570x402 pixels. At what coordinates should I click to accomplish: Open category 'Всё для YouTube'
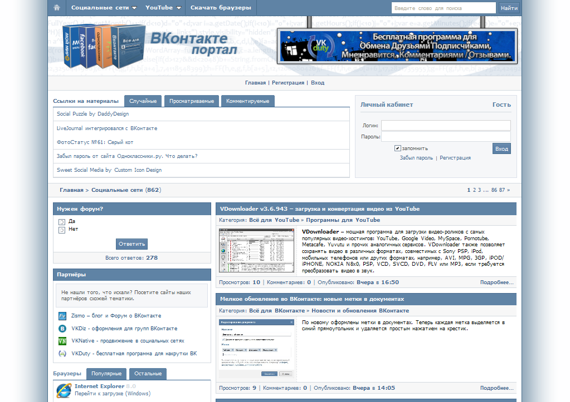[x=274, y=220]
